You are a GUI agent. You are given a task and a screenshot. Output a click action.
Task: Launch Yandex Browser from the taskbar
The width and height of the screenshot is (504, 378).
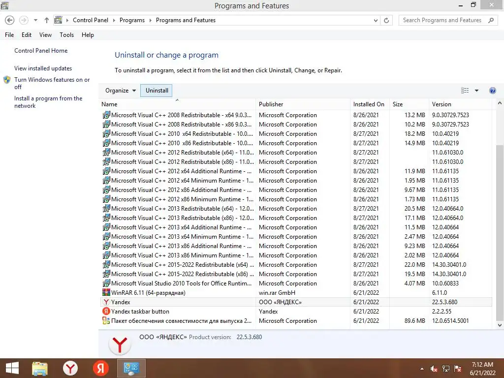click(x=70, y=368)
